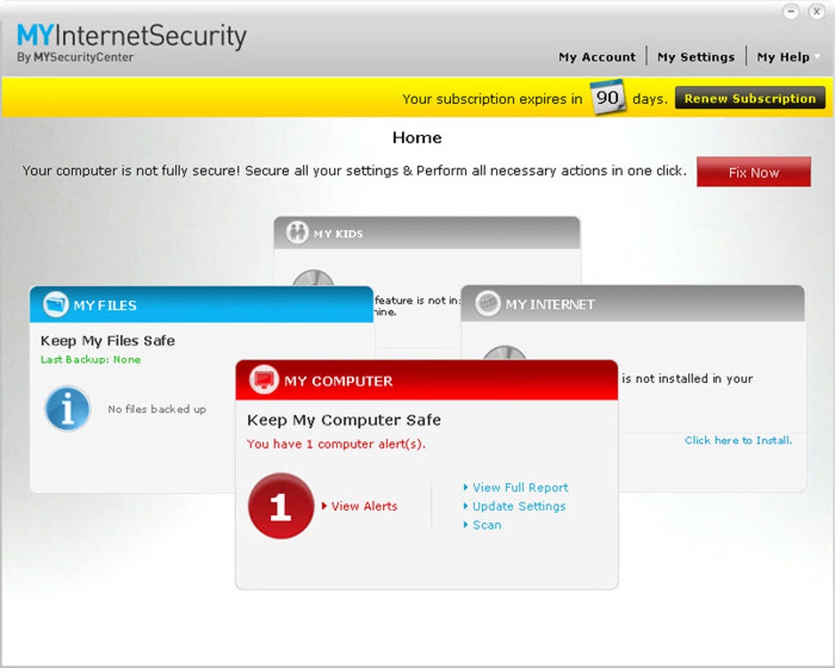Select the MY KIDS panel header
The width and height of the screenshot is (835, 668).
[x=427, y=232]
